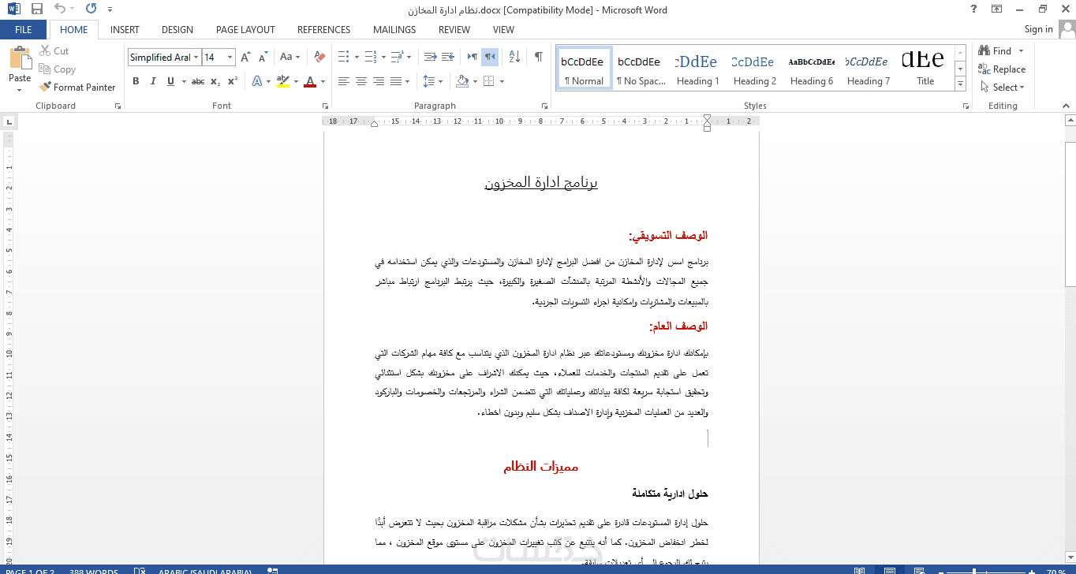Increase the paragraph indent
1076x574 pixels.
447,58
